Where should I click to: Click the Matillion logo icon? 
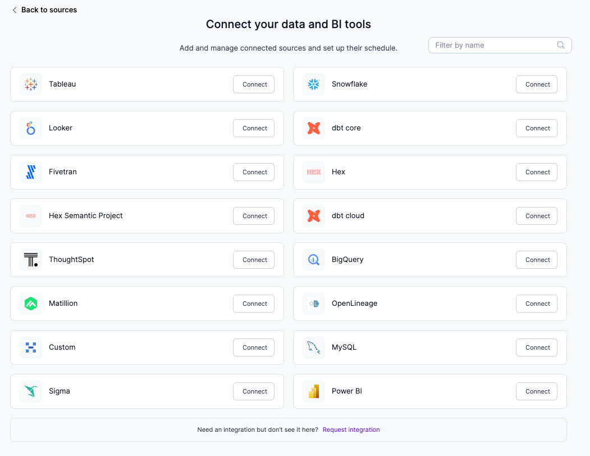[31, 304]
